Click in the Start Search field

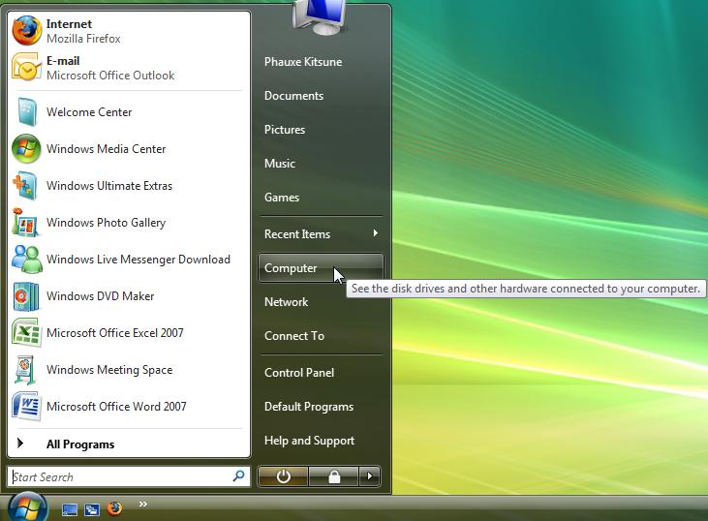tap(129, 476)
